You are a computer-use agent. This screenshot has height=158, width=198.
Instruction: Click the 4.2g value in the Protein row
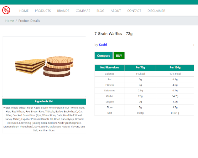(x=175, y=85)
